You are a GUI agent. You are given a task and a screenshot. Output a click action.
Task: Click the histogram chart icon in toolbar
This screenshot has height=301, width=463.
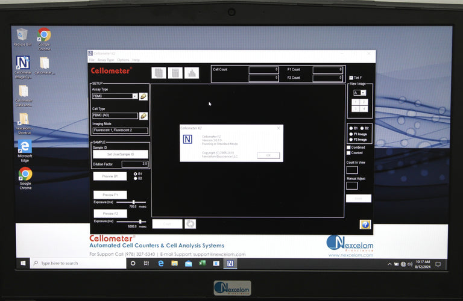[191, 73]
